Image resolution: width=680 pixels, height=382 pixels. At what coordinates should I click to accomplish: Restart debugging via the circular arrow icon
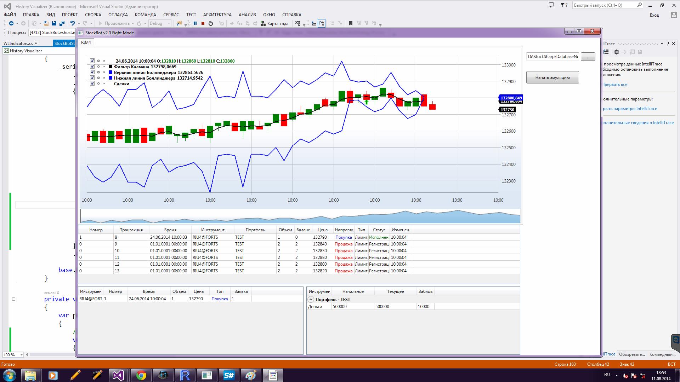coord(211,23)
